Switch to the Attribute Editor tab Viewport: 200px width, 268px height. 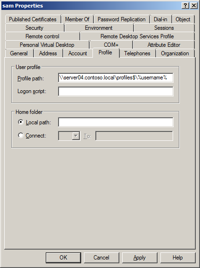[x=164, y=45]
